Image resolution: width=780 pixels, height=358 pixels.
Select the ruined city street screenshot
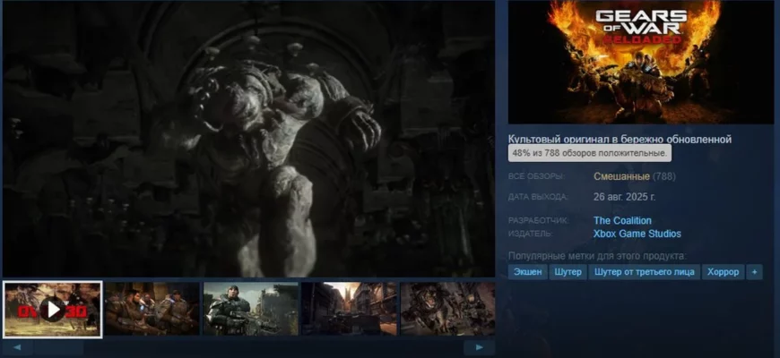click(x=350, y=309)
